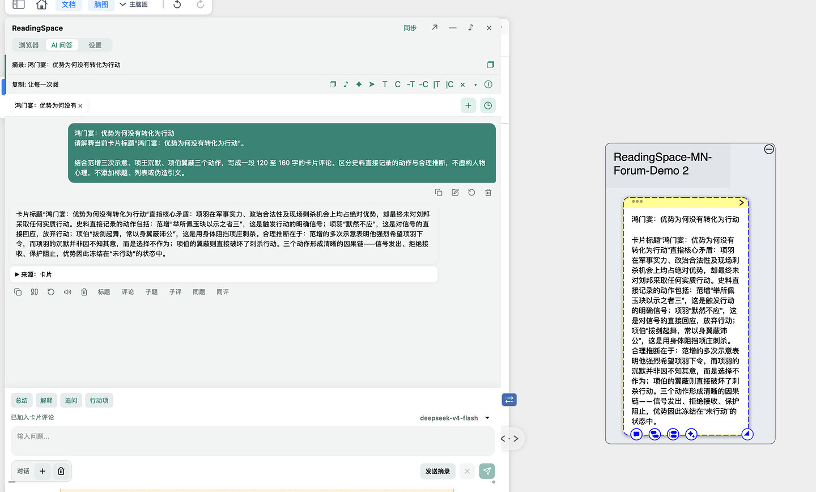
Task: Copy the AI answer text
Action: click(x=18, y=292)
